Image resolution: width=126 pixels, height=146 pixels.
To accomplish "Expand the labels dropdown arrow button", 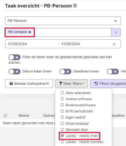I will pyautogui.click(x=116, y=32).
